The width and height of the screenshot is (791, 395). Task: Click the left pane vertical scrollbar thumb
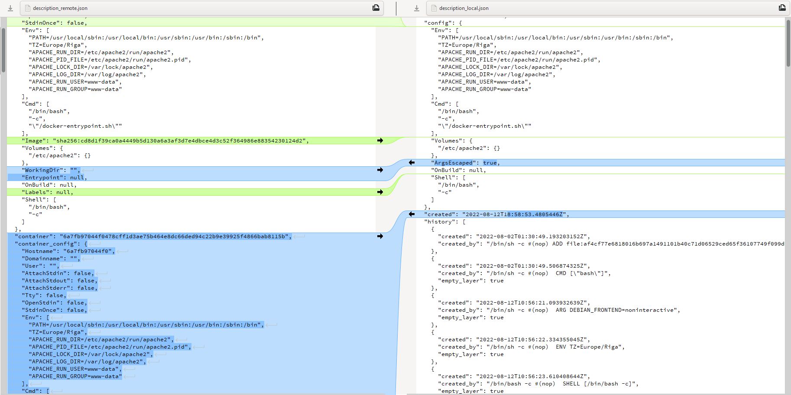pos(3,50)
